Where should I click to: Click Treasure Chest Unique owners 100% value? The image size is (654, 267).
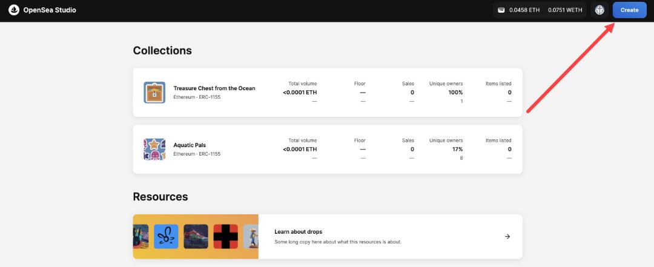click(x=455, y=93)
